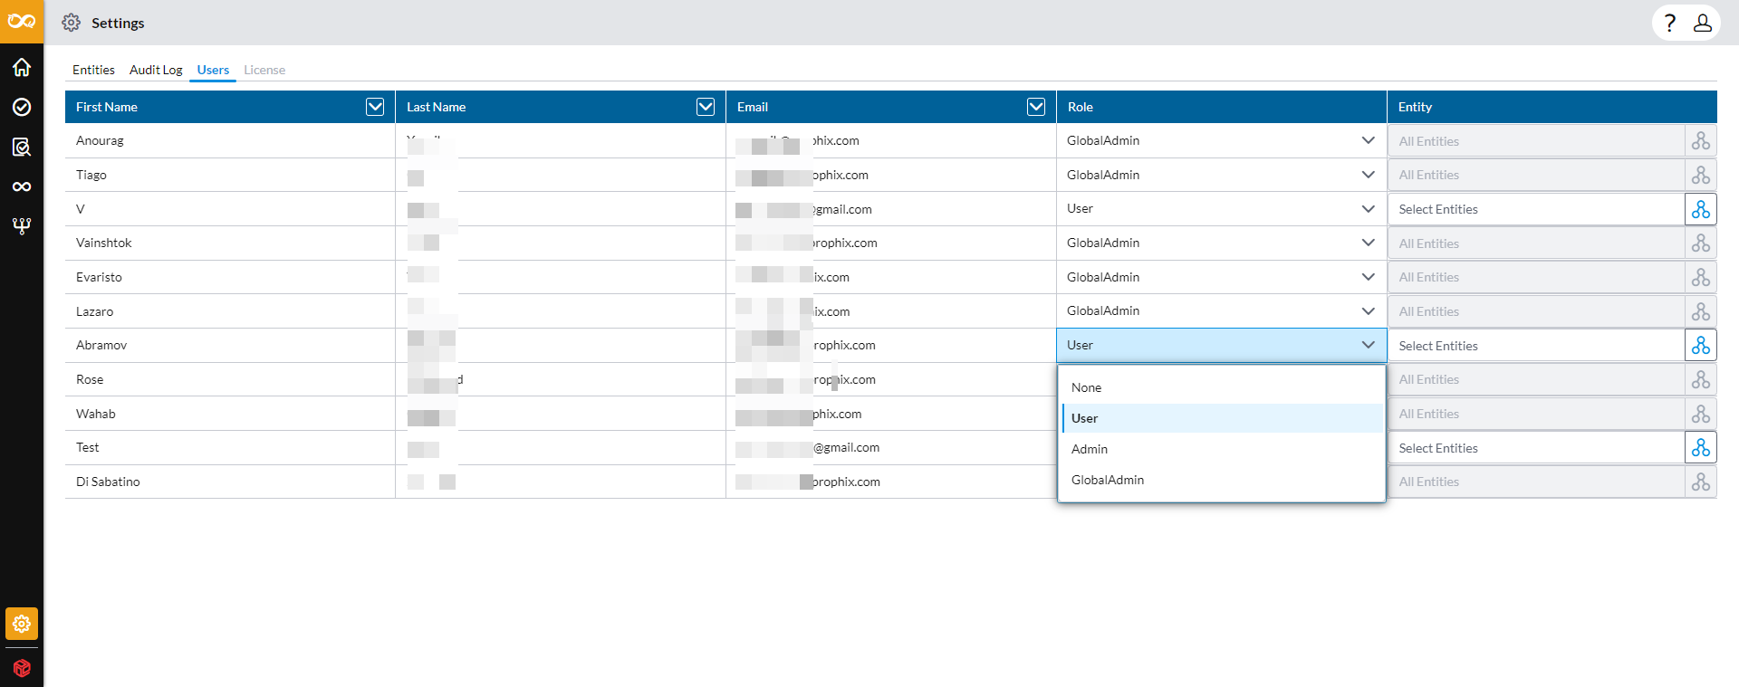Select the Rose first name cell
The width and height of the screenshot is (1739, 687).
pyautogui.click(x=230, y=379)
